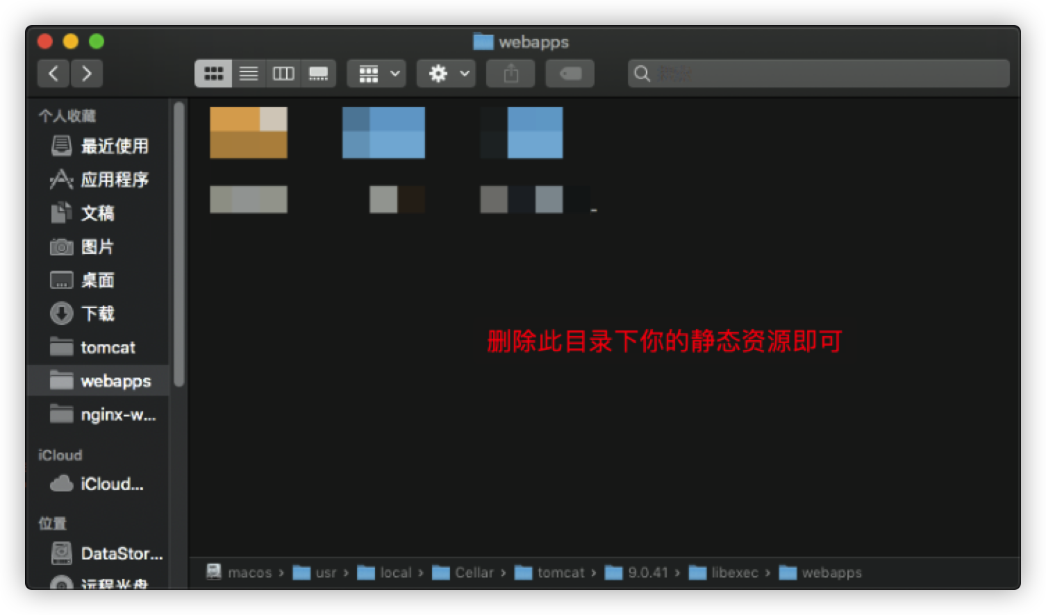The image size is (1046, 615).
Task: Click the webapps folder icon in title bar
Action: (x=483, y=42)
